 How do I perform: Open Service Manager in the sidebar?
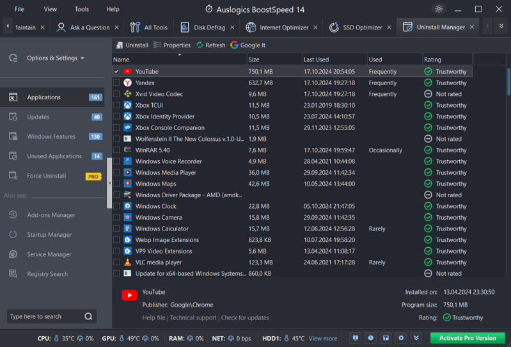coord(49,254)
